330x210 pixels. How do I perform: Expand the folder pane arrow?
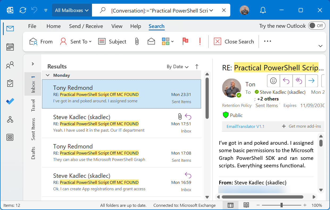pos(33,64)
